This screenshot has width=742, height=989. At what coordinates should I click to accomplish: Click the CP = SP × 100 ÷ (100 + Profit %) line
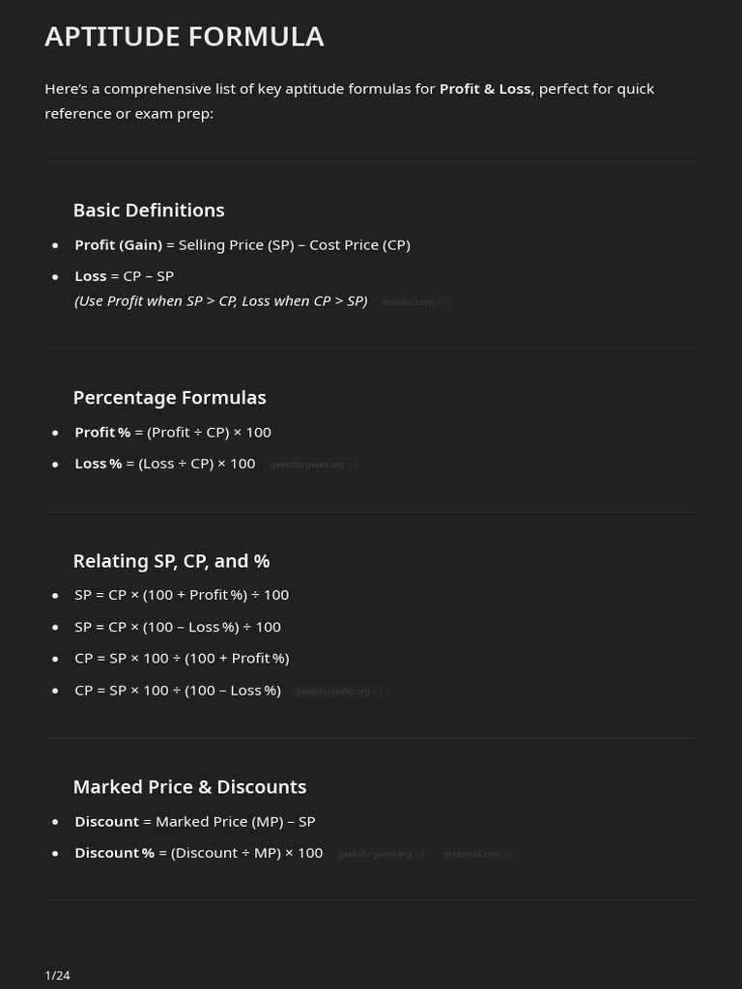(182, 659)
